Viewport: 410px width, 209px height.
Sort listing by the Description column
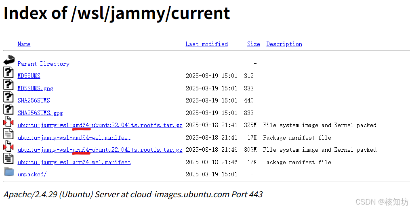(x=284, y=44)
